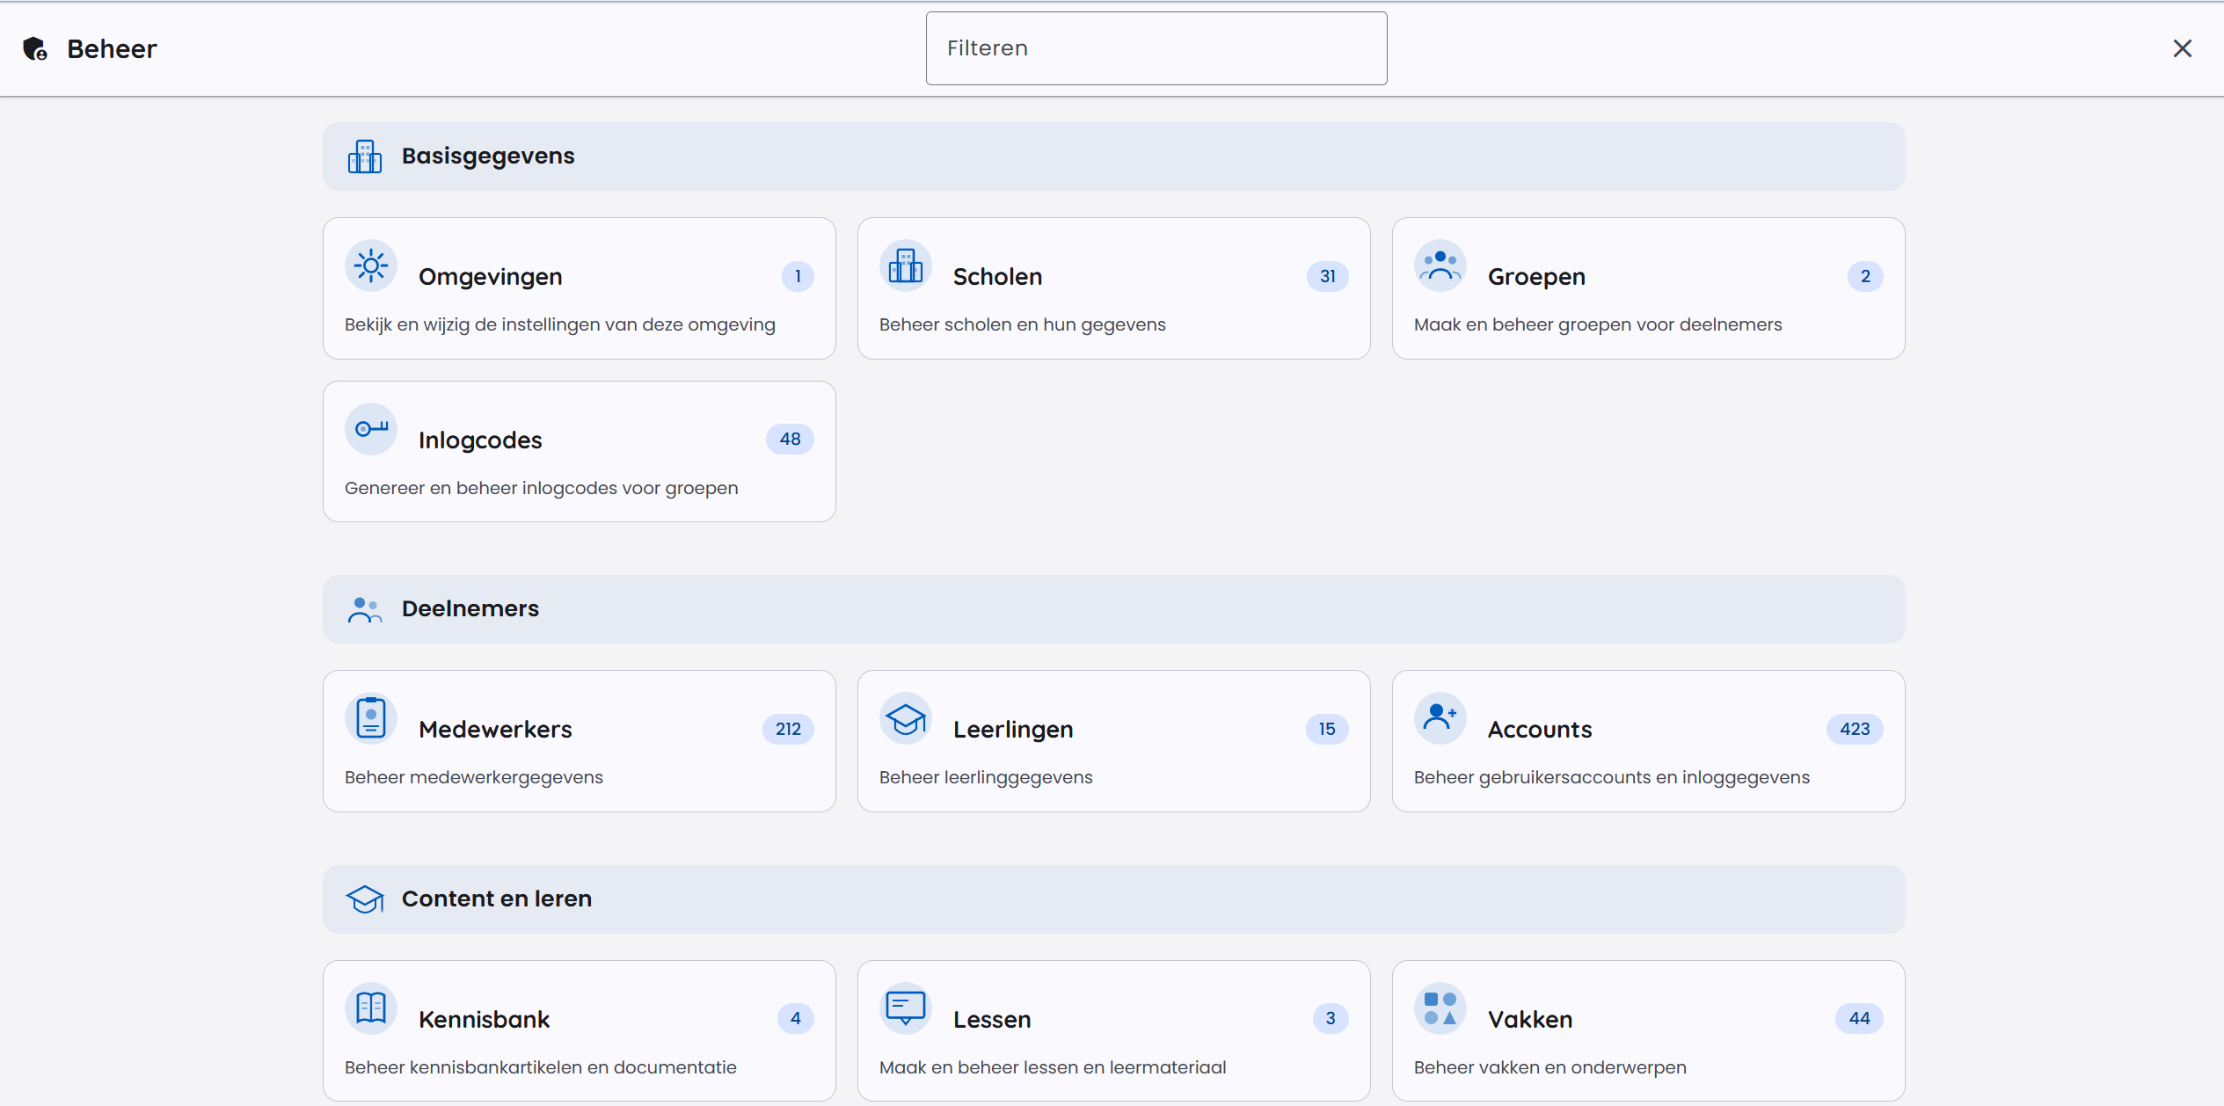
Task: Click the building icon next to Basisgegevens
Action: pyautogui.click(x=365, y=156)
